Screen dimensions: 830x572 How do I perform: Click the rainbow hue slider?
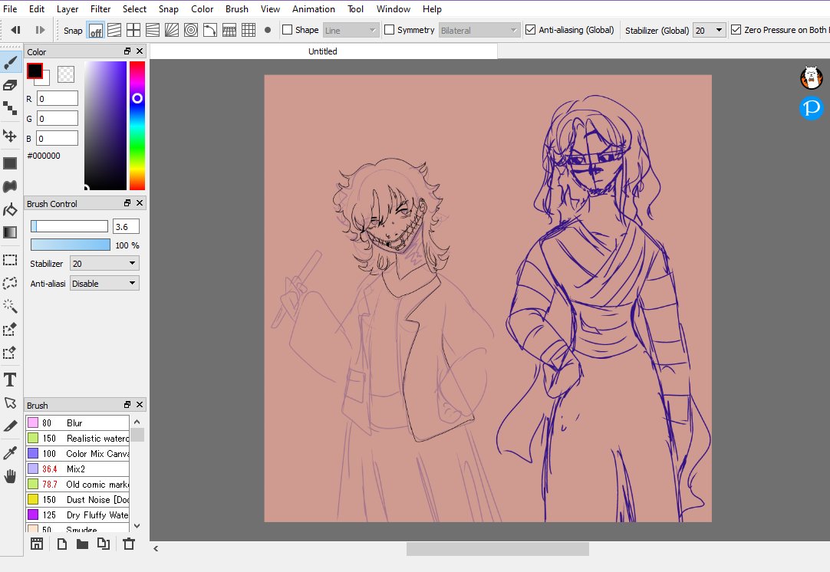coord(137,126)
